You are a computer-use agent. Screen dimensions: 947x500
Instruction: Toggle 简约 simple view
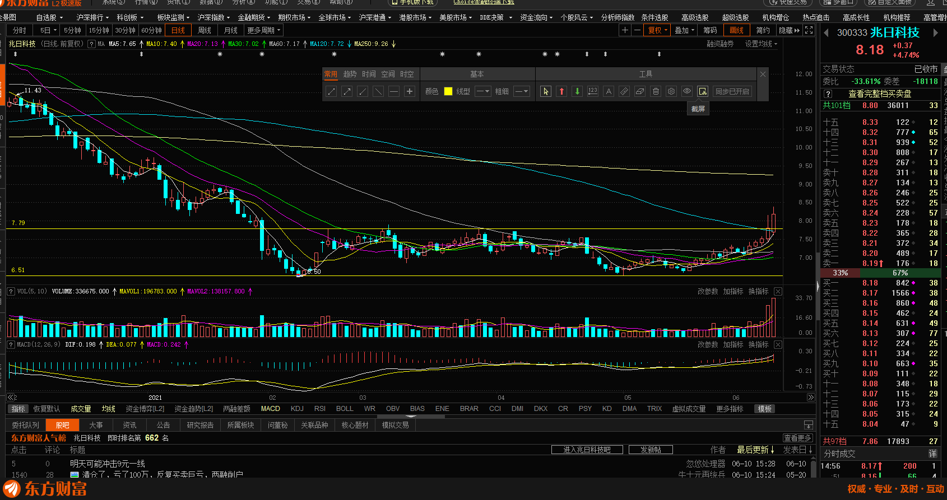tap(763, 30)
